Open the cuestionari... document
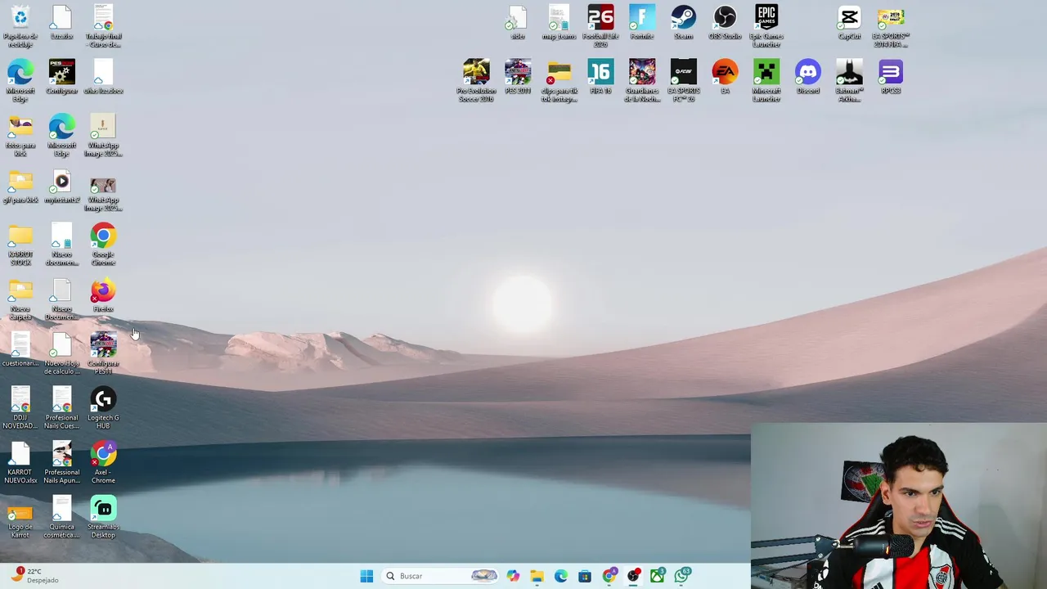Viewport: 1047px width, 589px height. pyautogui.click(x=20, y=349)
